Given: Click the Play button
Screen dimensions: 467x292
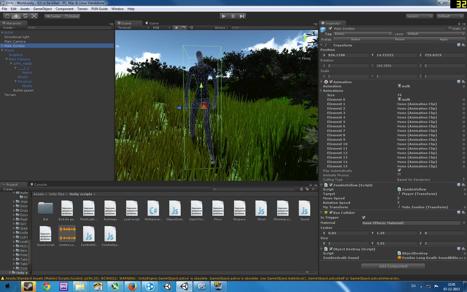Looking at the screenshot, I should 223,16.
